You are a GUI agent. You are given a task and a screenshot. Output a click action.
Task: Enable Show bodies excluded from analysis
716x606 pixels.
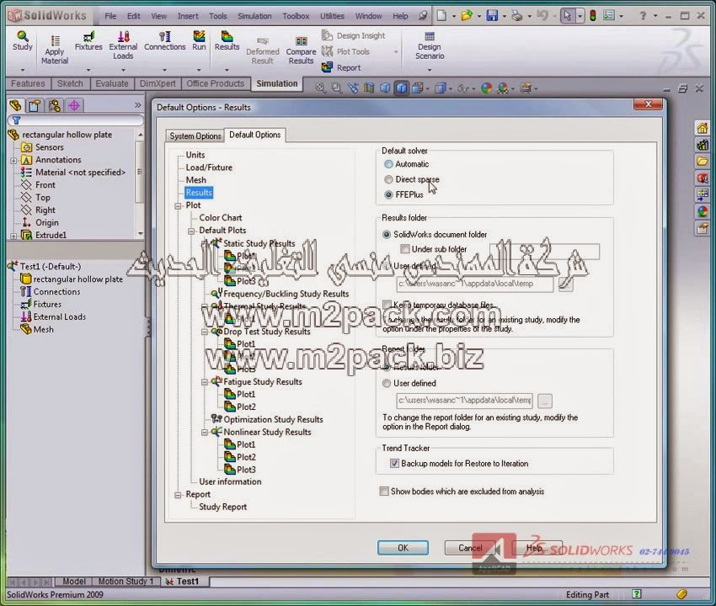tap(384, 492)
